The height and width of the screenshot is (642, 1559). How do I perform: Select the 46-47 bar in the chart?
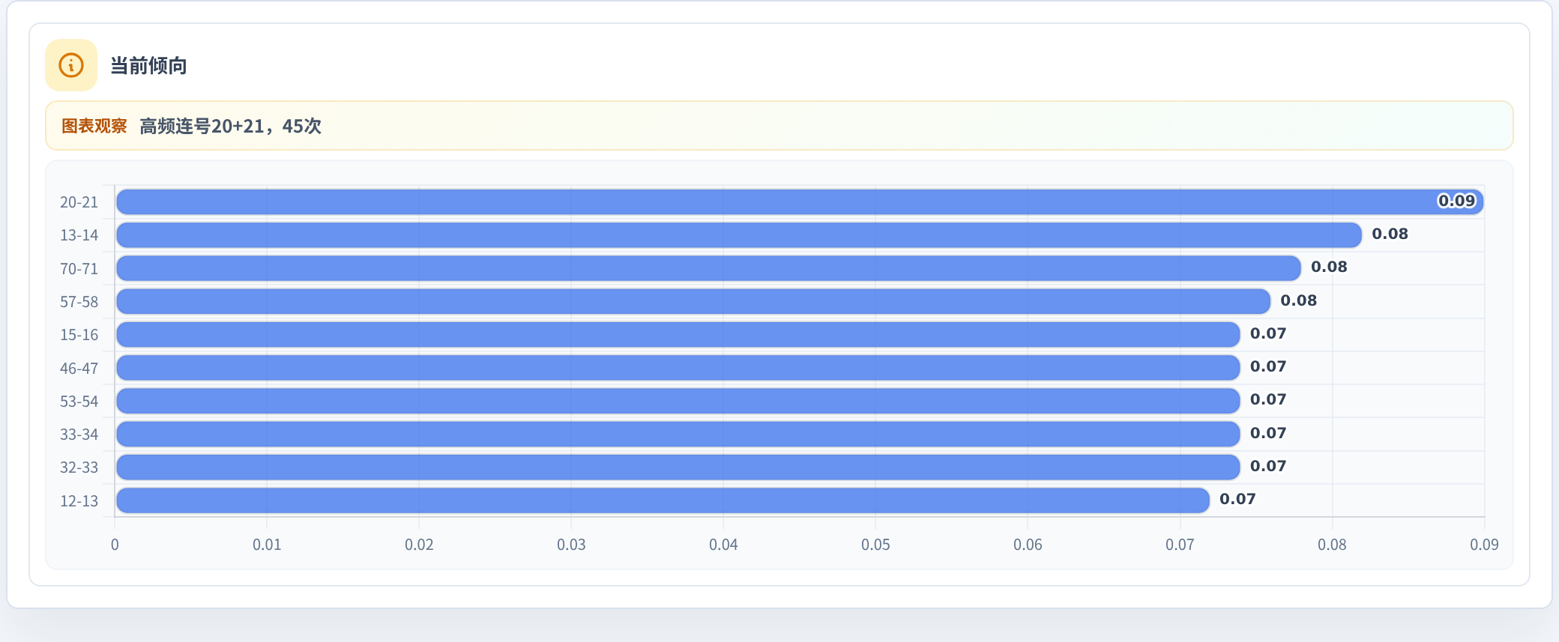(678, 368)
